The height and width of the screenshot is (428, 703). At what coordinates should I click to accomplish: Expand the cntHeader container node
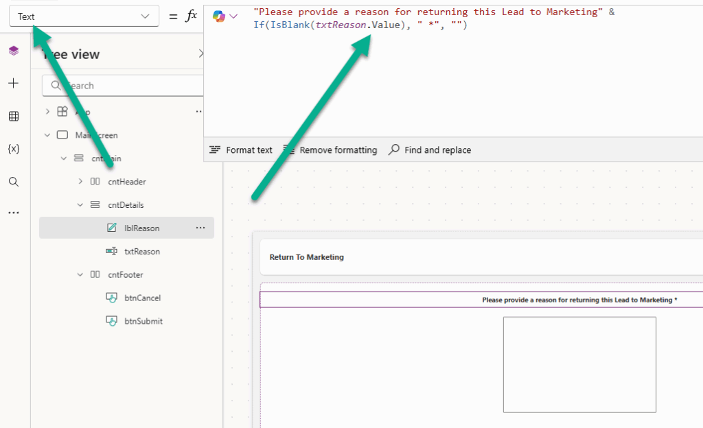80,182
